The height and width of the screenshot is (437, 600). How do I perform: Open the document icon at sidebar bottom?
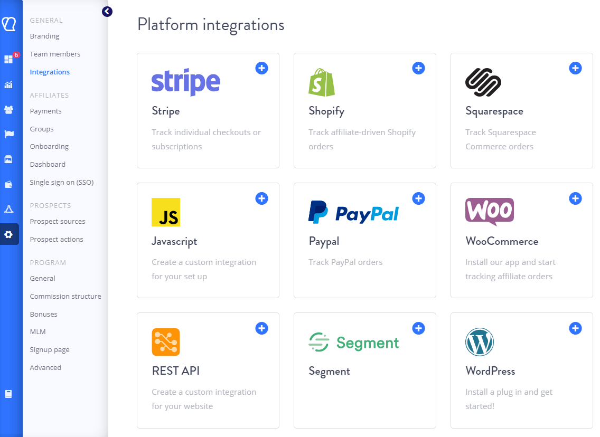click(8, 394)
